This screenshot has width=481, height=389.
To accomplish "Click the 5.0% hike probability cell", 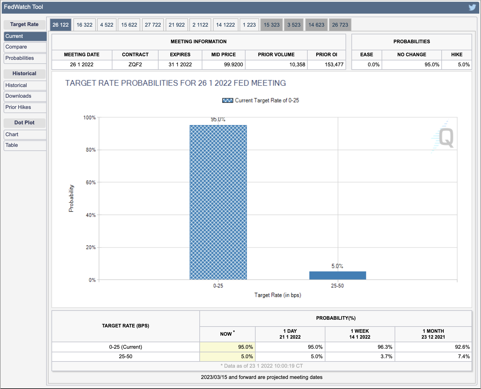I will pos(457,65).
